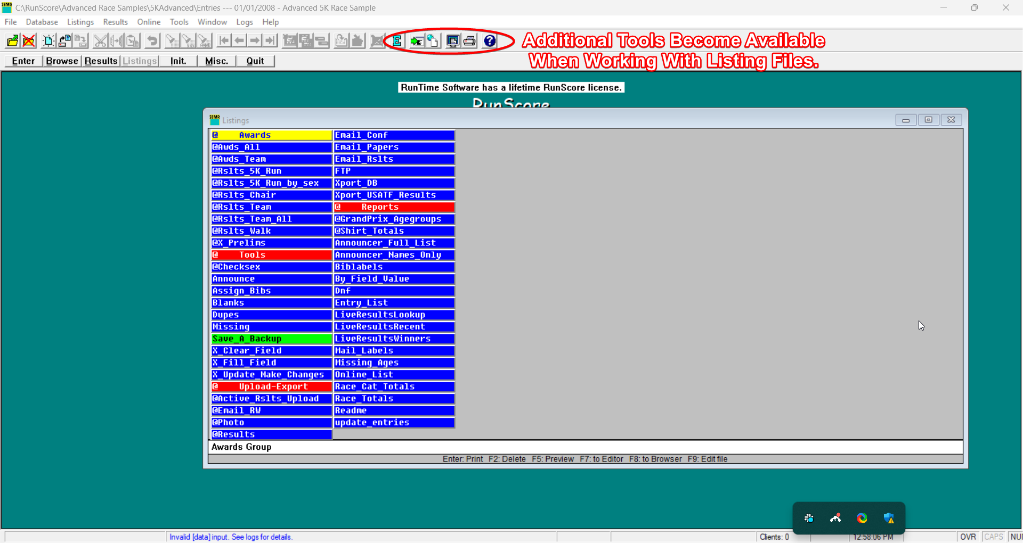This screenshot has height=543, width=1023.
Task: Click the Listings window title icon
Action: [215, 120]
